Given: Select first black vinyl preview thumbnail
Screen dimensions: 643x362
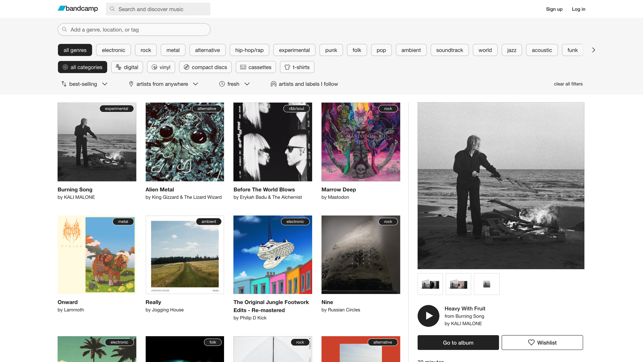Looking at the screenshot, I should (x=430, y=284).
